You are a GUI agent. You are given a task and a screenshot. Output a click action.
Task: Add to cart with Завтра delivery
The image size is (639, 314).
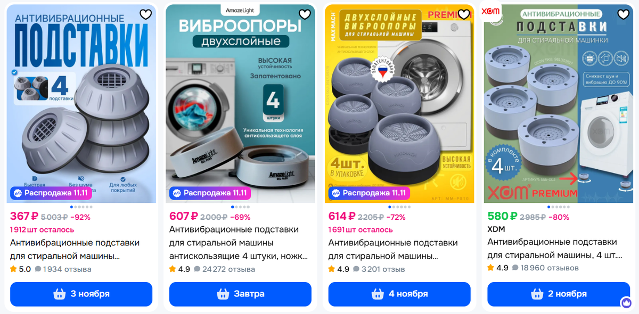tap(240, 294)
